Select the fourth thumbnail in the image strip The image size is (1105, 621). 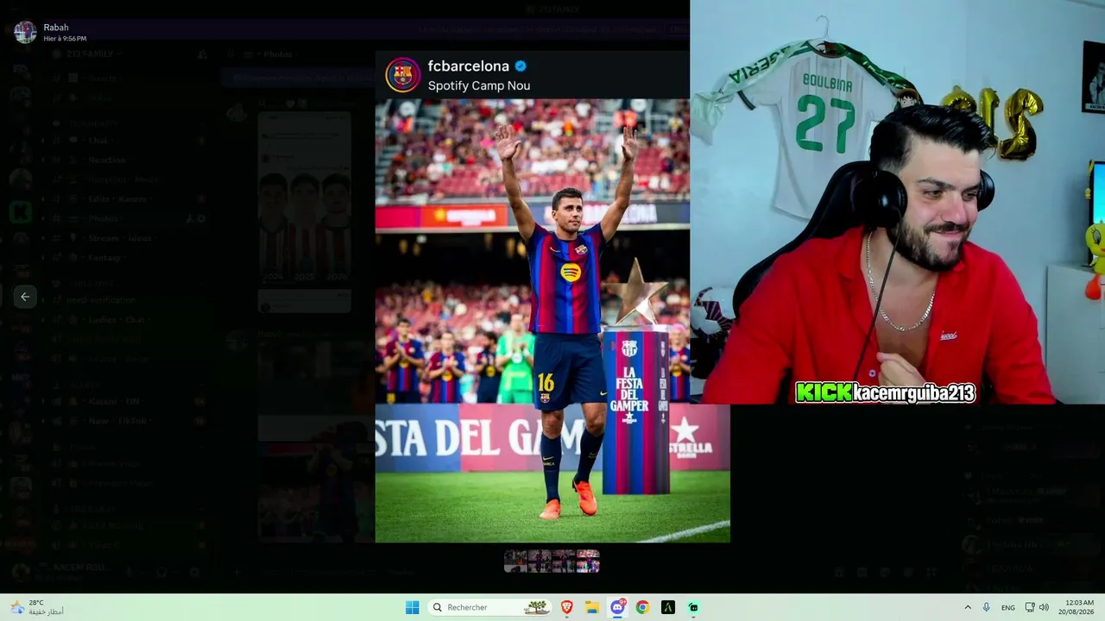point(588,561)
